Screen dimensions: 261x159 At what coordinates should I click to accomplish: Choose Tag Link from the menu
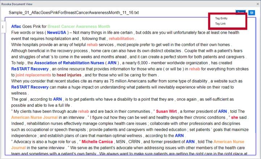[220, 24]
